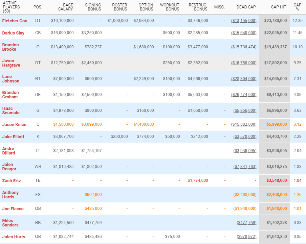Image resolution: width=306 pixels, height=244 pixels.
Task: Select Jalen Reagor signing bonus $1,802,850
Action: (91, 167)
